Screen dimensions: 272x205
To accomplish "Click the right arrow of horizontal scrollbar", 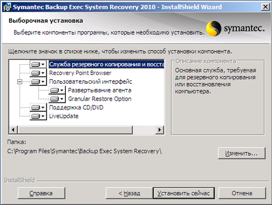I will click(x=159, y=130).
